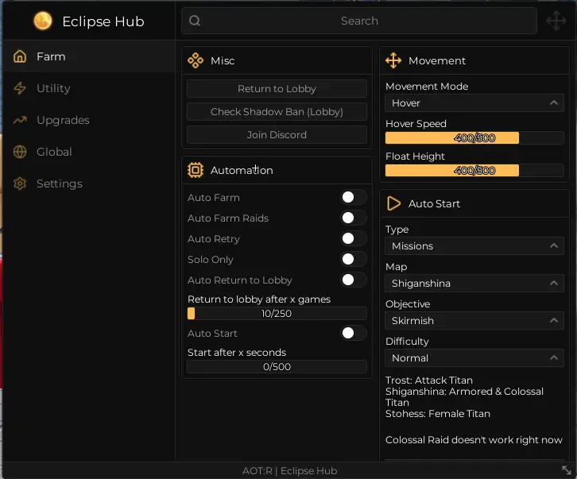
Task: Click the Movement Mode label
Action: [427, 87]
